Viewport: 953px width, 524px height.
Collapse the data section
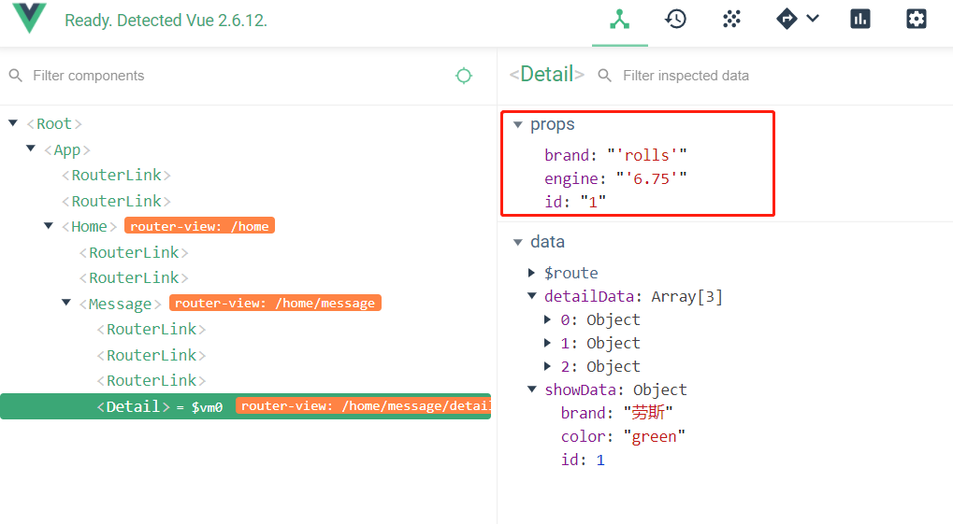tap(517, 242)
